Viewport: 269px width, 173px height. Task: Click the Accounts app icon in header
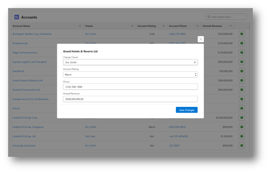(17, 17)
